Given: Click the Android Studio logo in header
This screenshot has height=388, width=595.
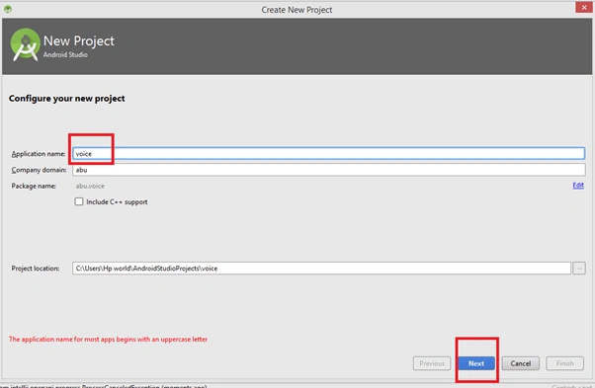Looking at the screenshot, I should pyautogui.click(x=25, y=44).
